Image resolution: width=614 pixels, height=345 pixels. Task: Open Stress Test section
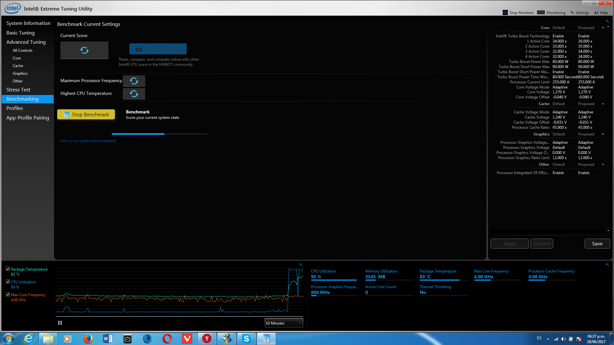pyautogui.click(x=18, y=90)
